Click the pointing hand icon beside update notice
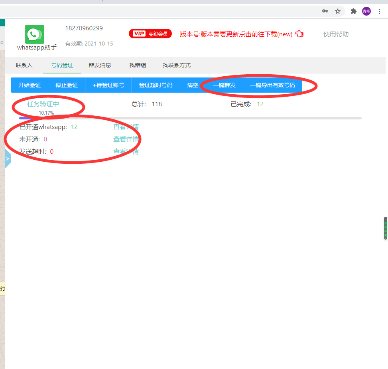Screen dimensions: 388x369 click(299, 34)
